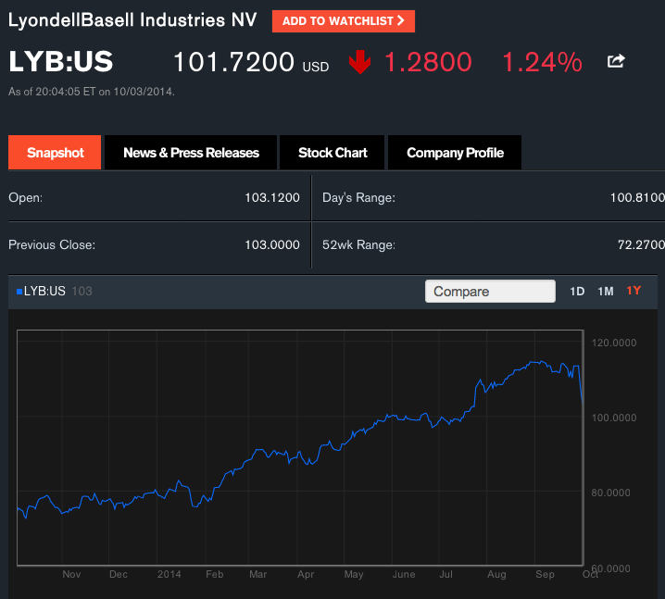Viewport: 665px width, 599px height.
Task: Select the 1Y chart range
Action: click(x=634, y=291)
